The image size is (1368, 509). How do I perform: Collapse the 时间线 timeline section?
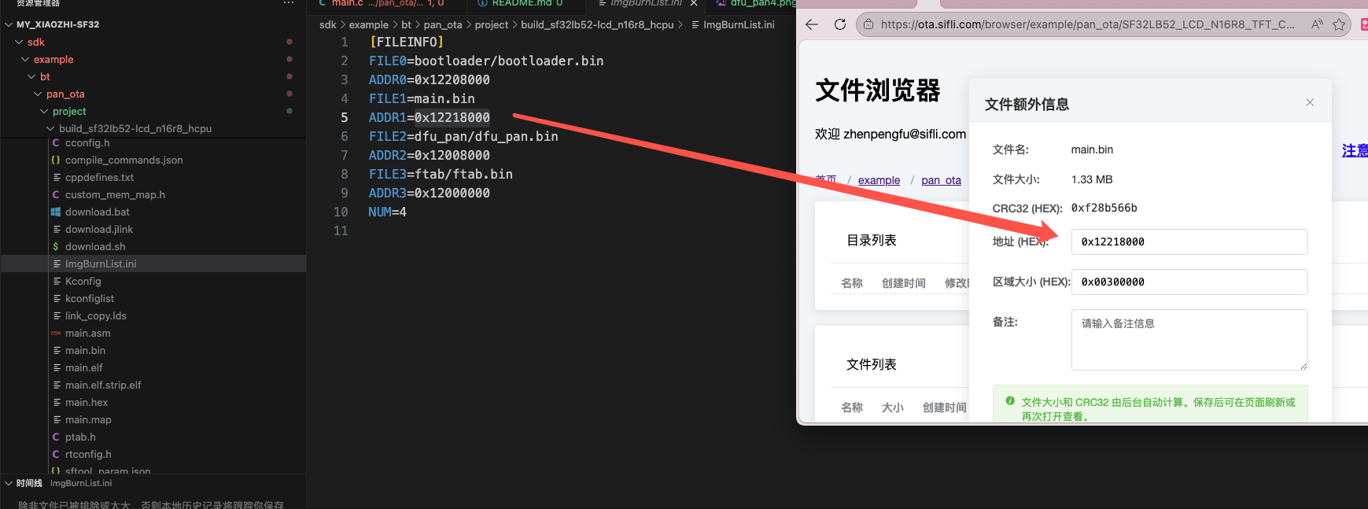coord(9,483)
